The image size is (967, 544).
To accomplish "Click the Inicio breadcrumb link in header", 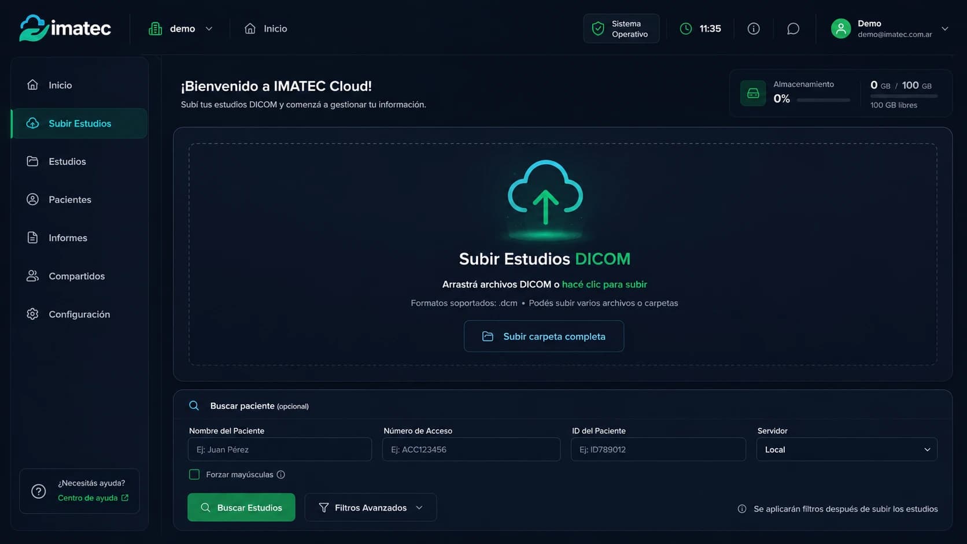I will (x=266, y=28).
